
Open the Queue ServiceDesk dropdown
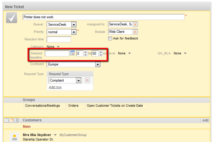pos(74,25)
